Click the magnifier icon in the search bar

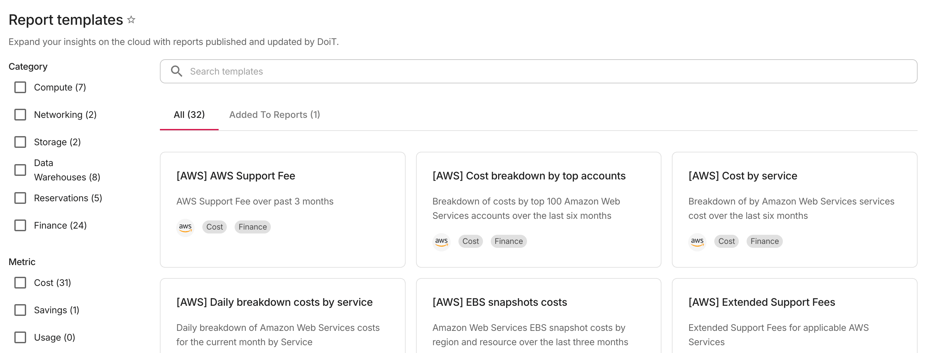pos(177,71)
